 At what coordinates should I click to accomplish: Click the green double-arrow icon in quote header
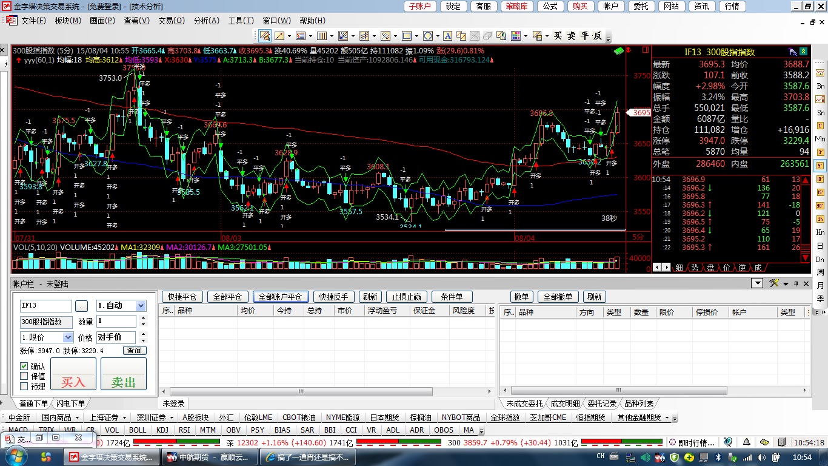803,52
